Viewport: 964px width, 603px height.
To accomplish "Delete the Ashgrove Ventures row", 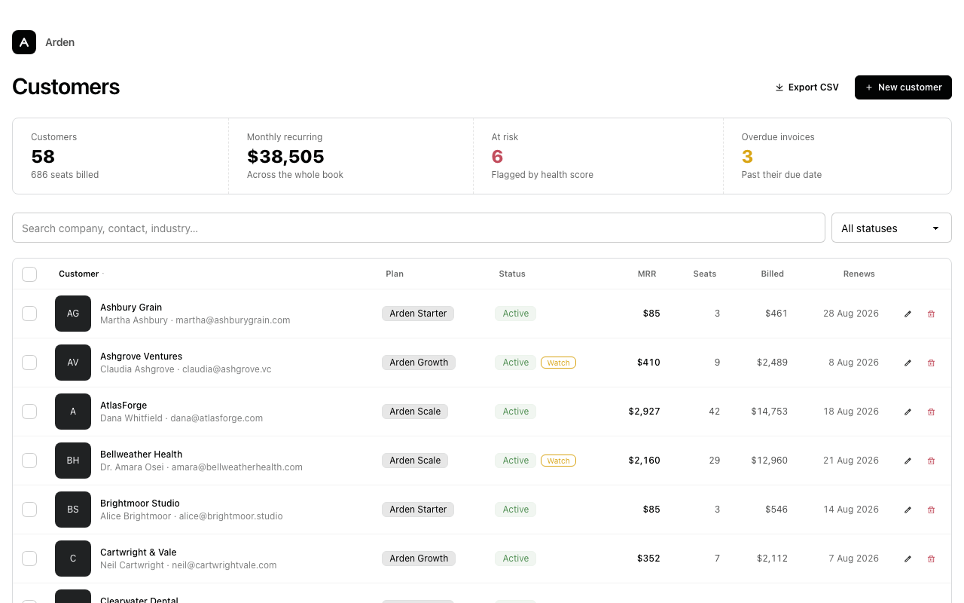I will pyautogui.click(x=931, y=363).
